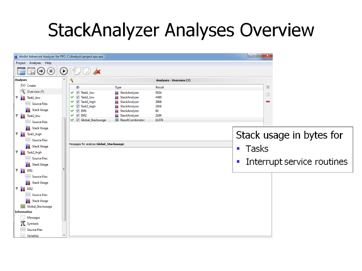Open Stack Usage under Task1_low
Image resolution: width=362 pixels, height=271 pixels.
(40, 110)
